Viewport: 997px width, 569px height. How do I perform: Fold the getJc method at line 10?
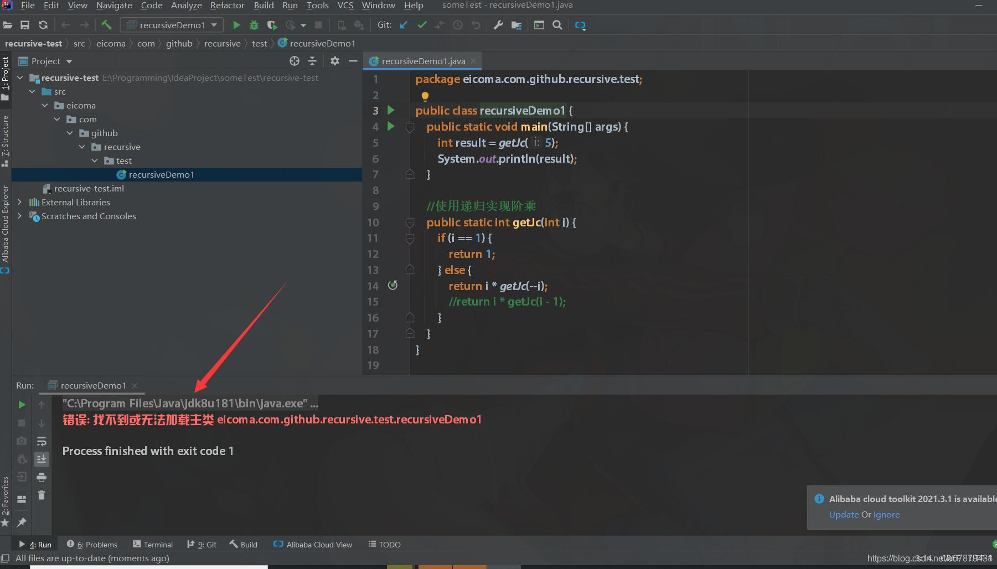(x=410, y=223)
